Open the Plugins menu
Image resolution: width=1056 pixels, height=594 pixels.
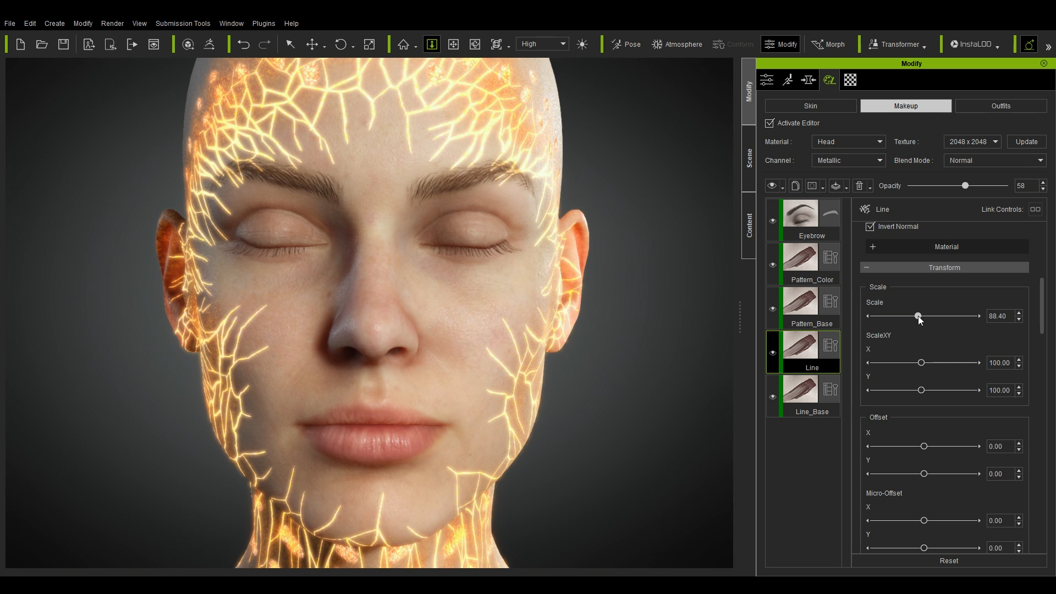(263, 24)
